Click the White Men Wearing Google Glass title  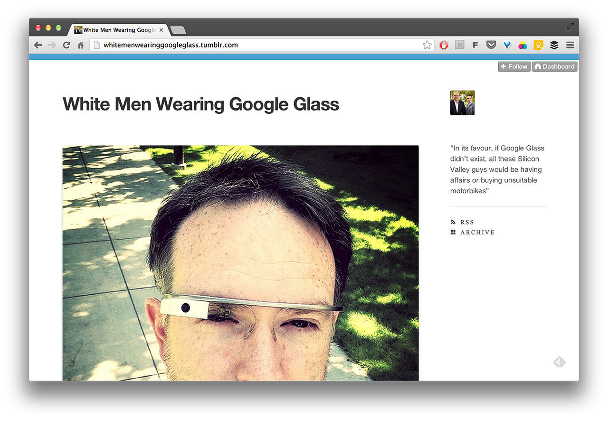[200, 104]
